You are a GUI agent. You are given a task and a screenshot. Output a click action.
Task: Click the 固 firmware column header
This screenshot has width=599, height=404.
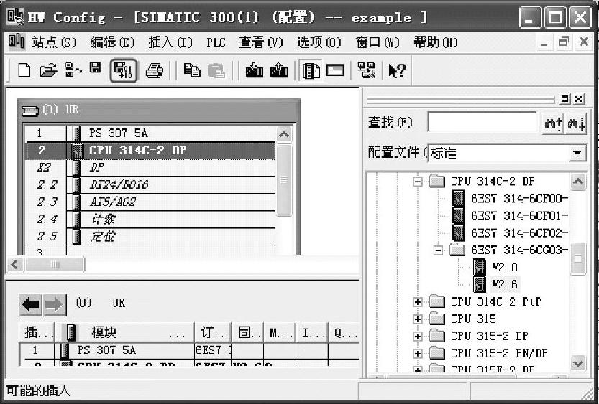coord(247,333)
